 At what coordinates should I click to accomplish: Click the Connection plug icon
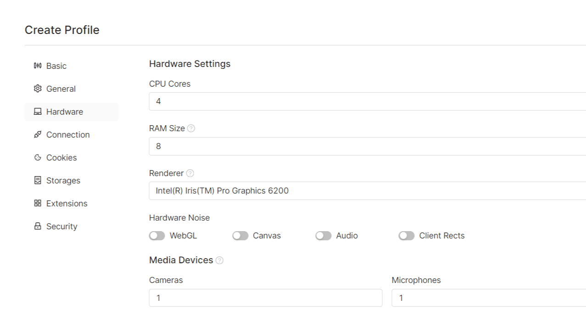click(38, 135)
